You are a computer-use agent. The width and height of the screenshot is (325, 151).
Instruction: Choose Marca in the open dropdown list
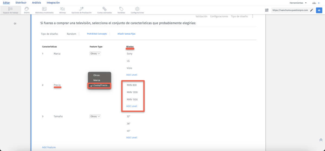pos(97,80)
